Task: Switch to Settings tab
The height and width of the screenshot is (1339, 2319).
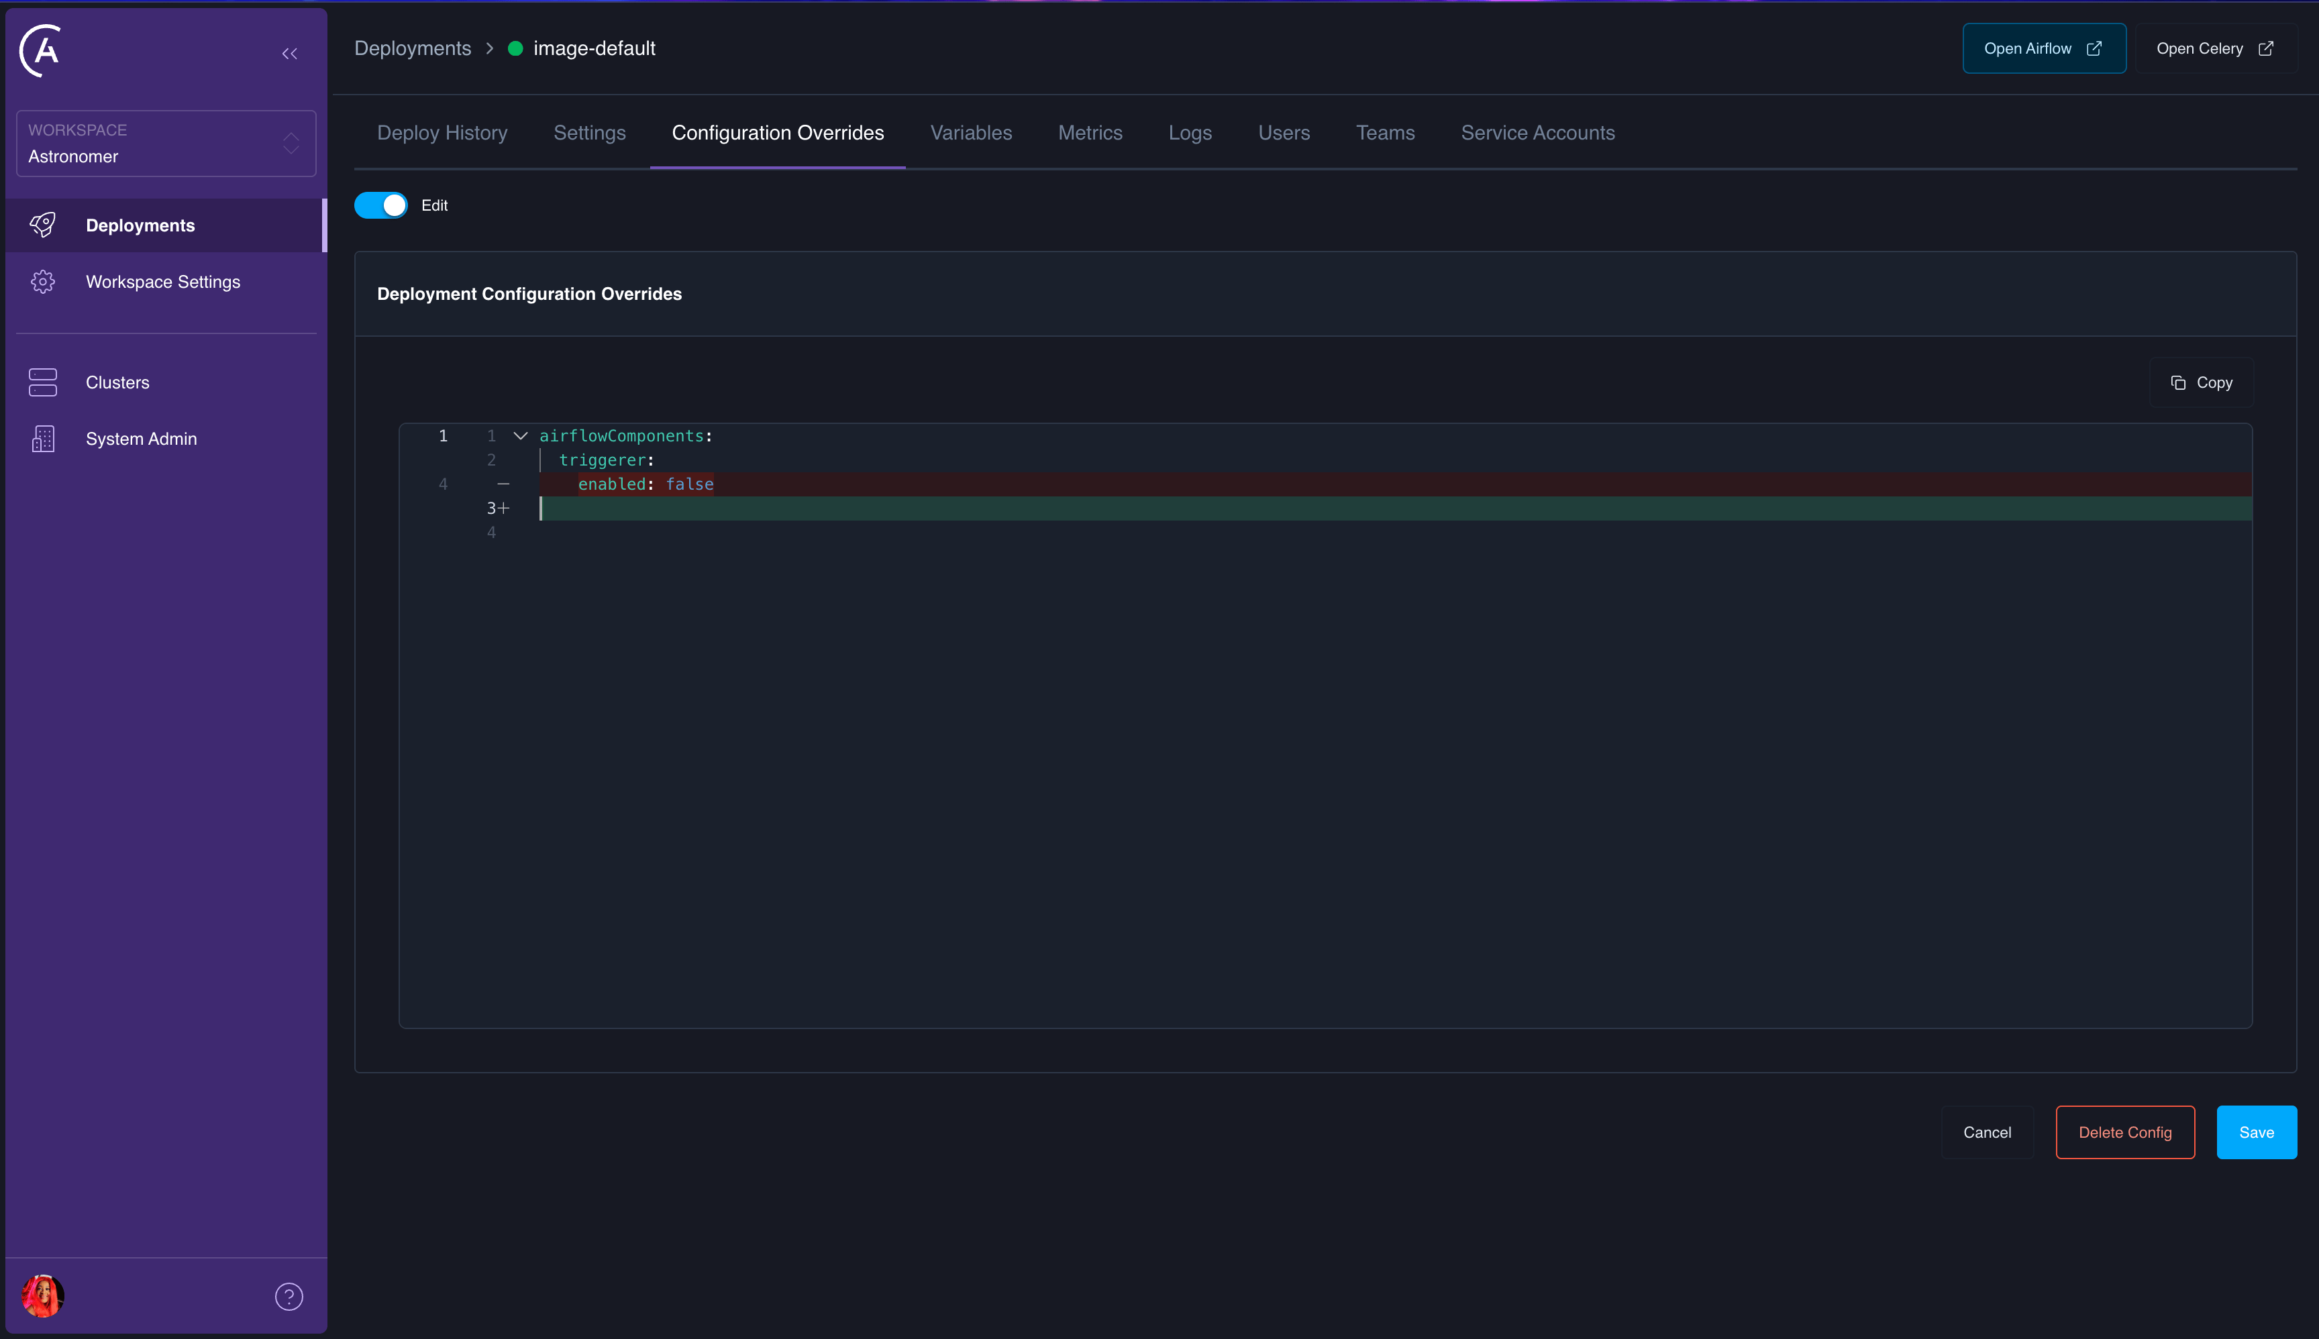Action: point(590,133)
